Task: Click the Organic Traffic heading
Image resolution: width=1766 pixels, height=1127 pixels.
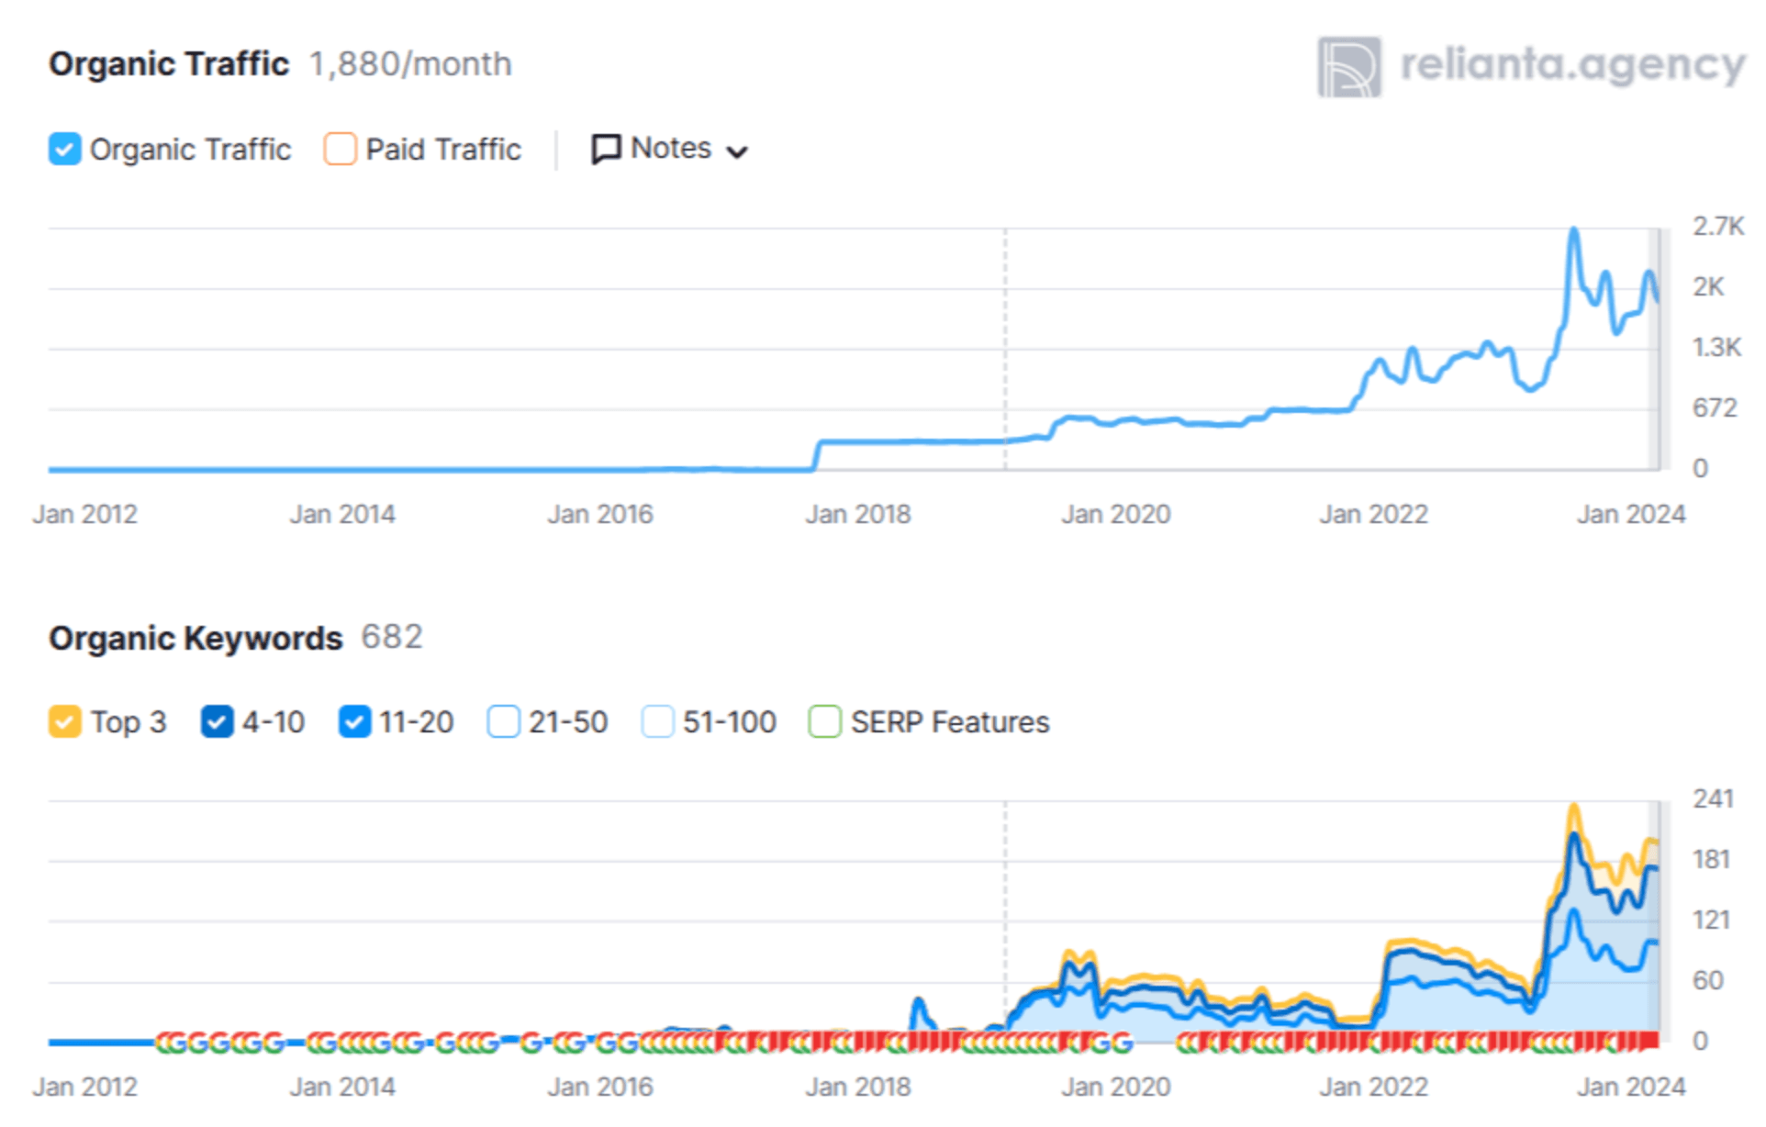Action: point(169,64)
